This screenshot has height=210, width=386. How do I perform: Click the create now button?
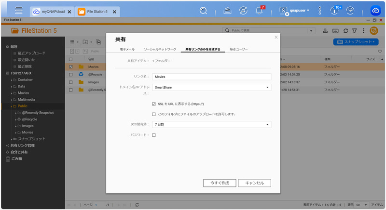(220, 183)
